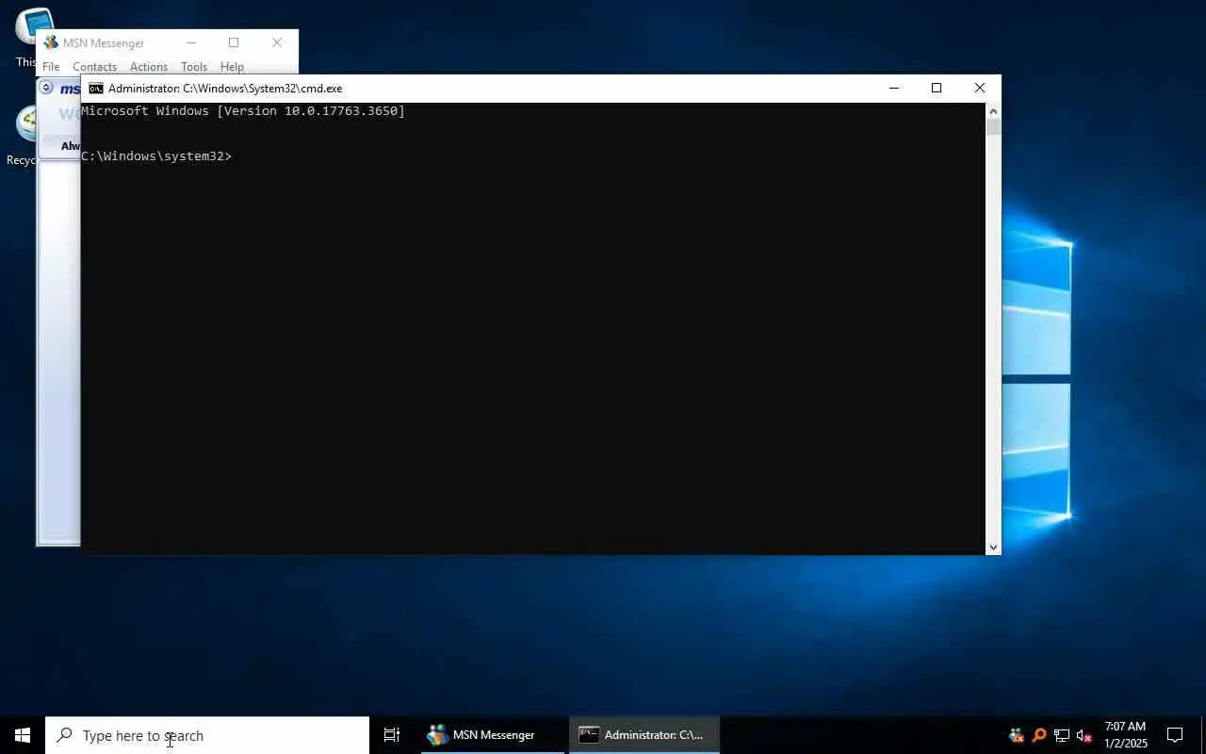This screenshot has width=1206, height=754.
Task: Click the Command Prompt scrollbar down arrow
Action: (993, 547)
